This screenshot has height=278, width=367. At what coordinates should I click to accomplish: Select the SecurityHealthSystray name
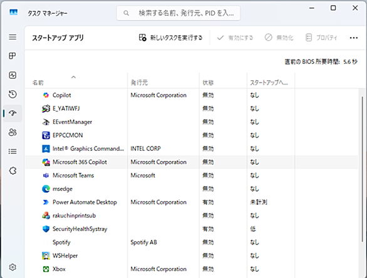pos(80,229)
